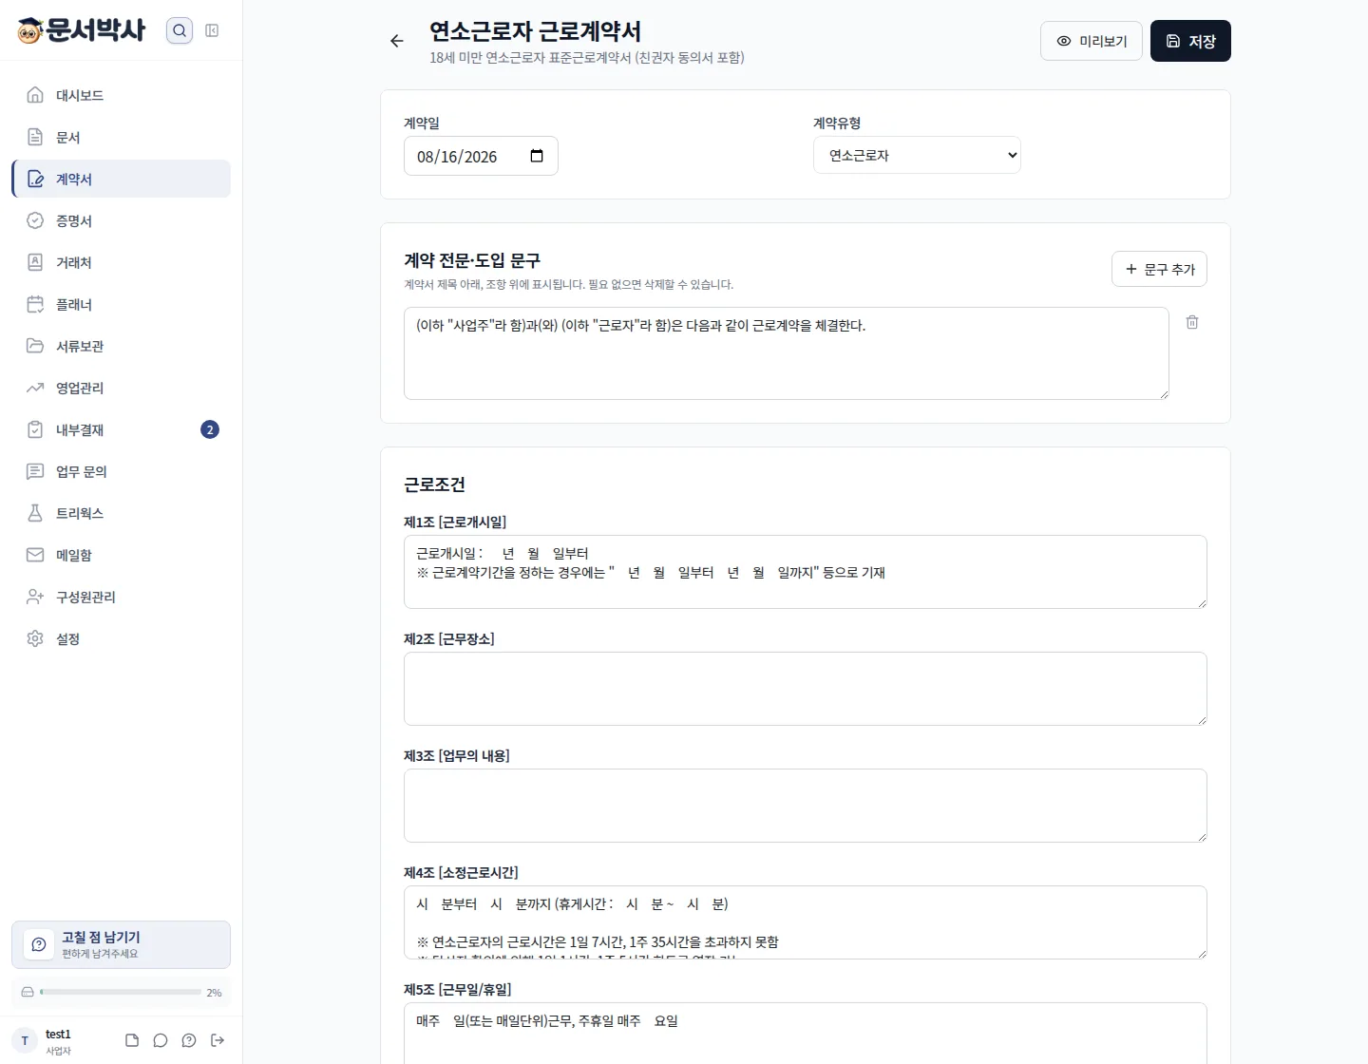This screenshot has height=1064, width=1368.
Task: Click the 제4조 소정근로시간 text area
Action: [806, 922]
